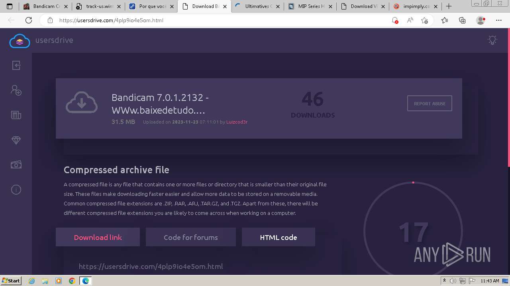The height and width of the screenshot is (286, 510).
Task: Click the usersdrive cloud logo
Action: click(20, 41)
